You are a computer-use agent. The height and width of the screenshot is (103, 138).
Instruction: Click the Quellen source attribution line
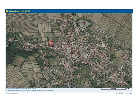(x=21, y=89)
